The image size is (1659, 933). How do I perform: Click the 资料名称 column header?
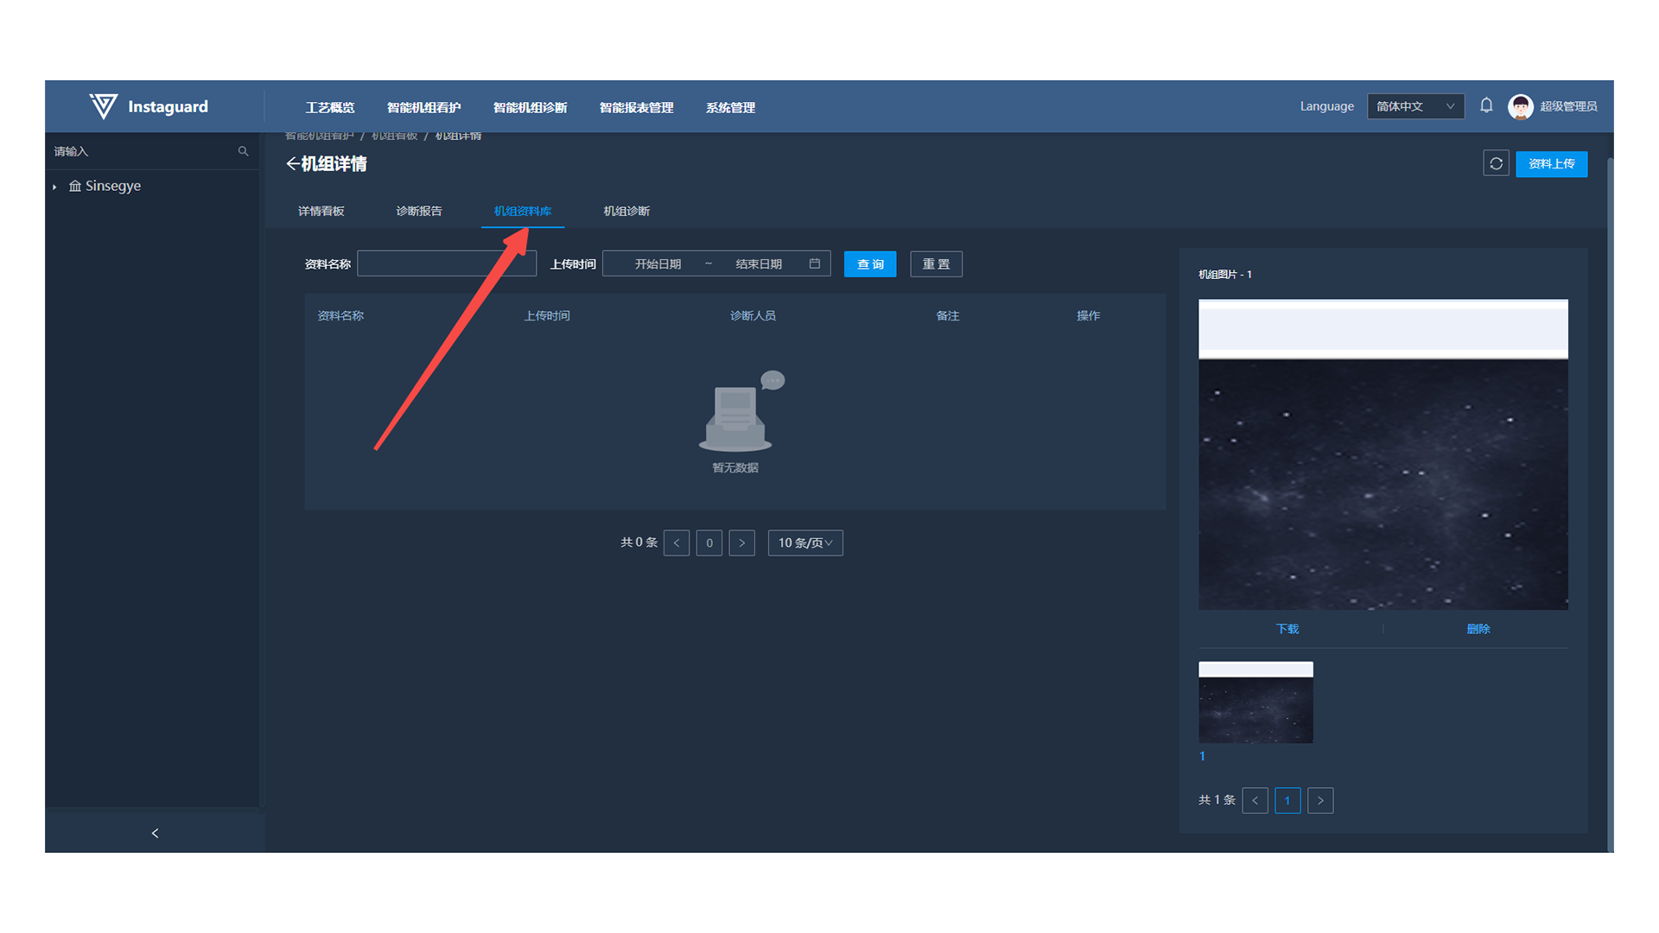[x=340, y=315]
